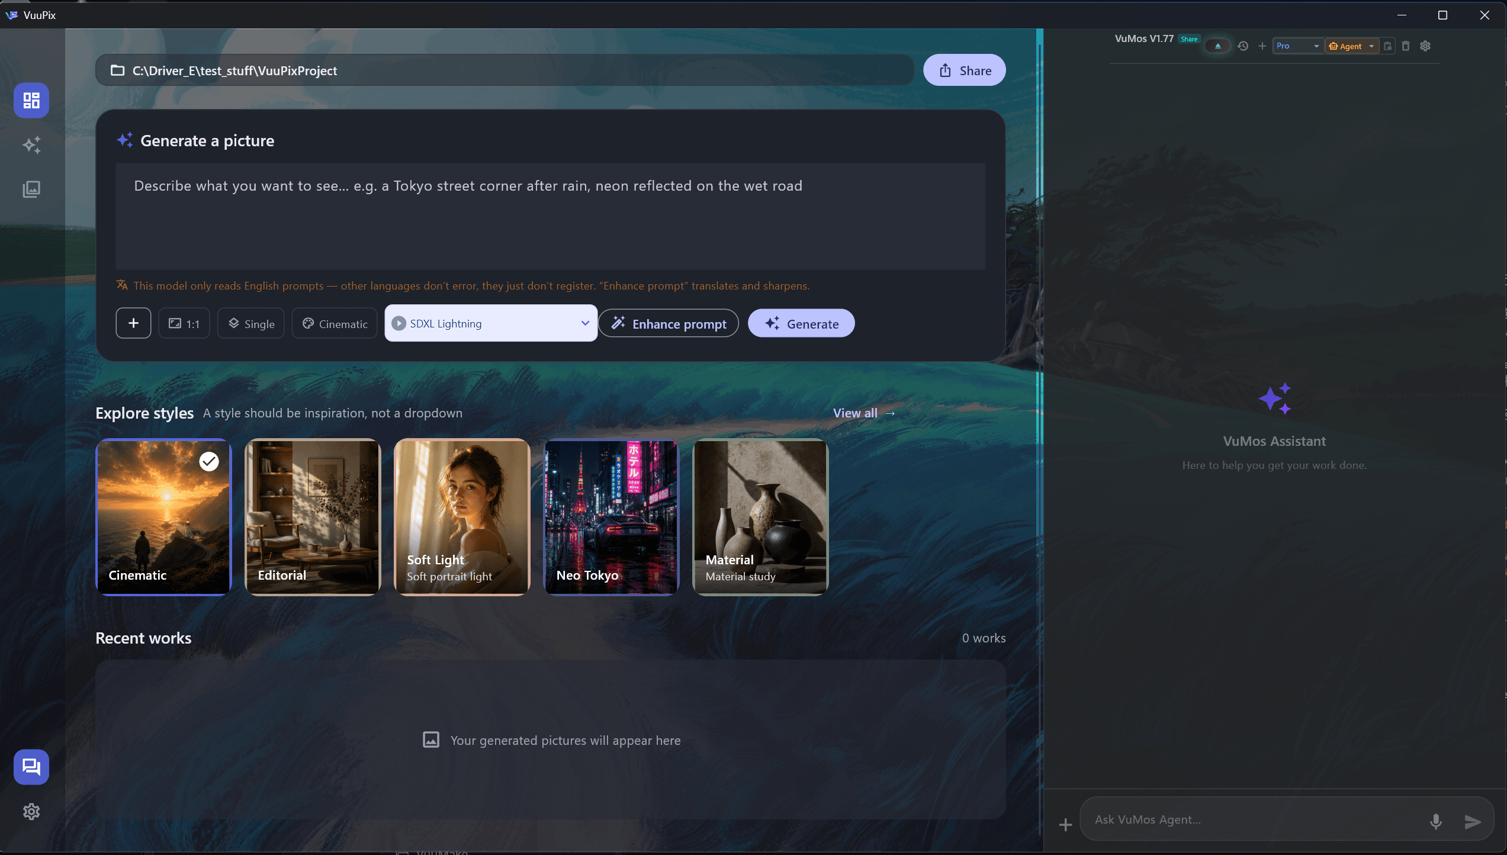Minimize the VuuPix window
The height and width of the screenshot is (855, 1507).
pyautogui.click(x=1402, y=15)
